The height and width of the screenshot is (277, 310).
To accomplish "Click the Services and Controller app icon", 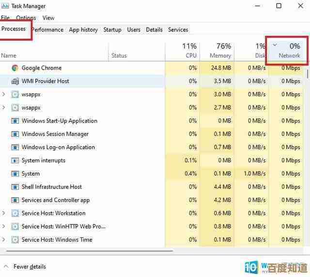I will click(x=15, y=200).
